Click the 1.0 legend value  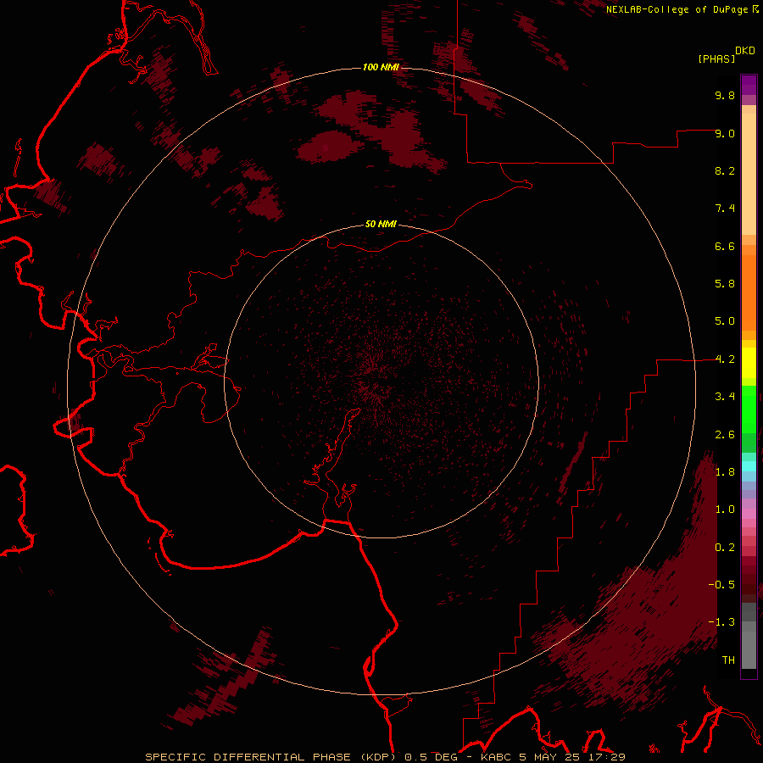(x=725, y=510)
